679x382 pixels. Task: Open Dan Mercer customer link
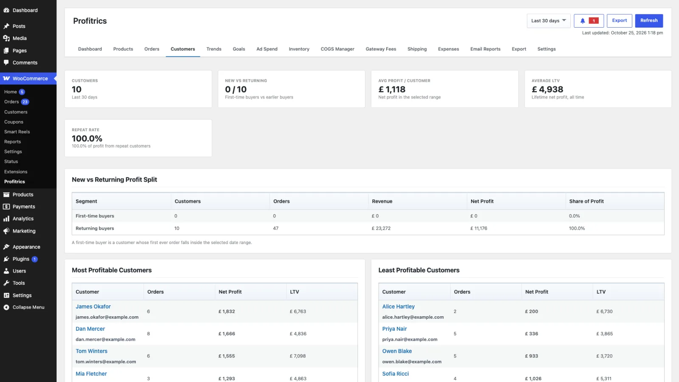tap(90, 329)
